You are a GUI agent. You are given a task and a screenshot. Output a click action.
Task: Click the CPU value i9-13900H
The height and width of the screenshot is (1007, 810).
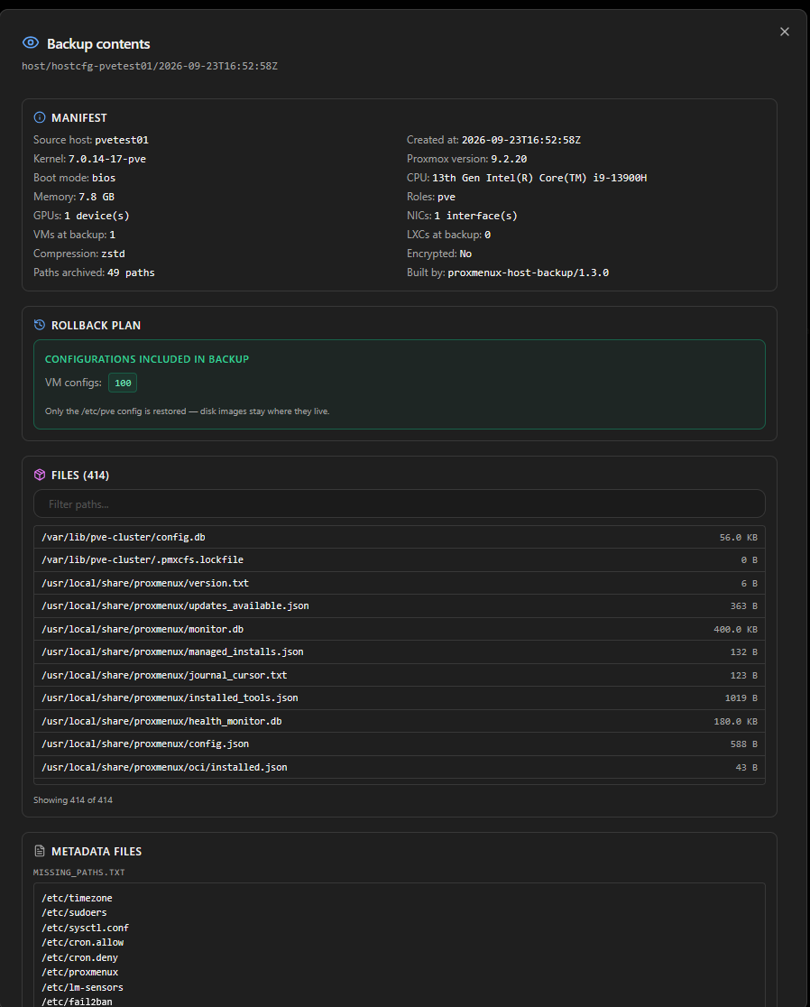pos(539,178)
